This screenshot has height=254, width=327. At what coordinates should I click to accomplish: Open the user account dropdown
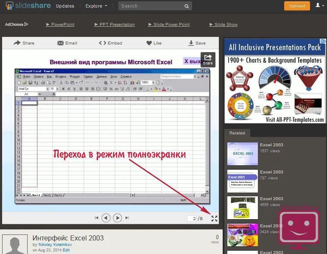coord(319,5)
